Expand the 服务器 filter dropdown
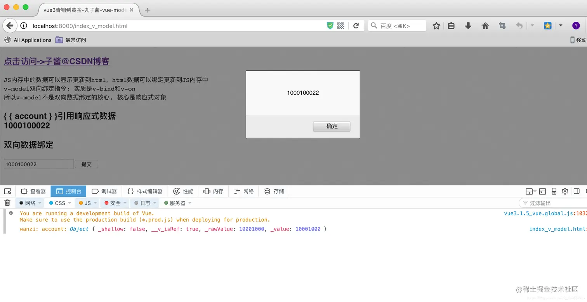 pos(189,203)
